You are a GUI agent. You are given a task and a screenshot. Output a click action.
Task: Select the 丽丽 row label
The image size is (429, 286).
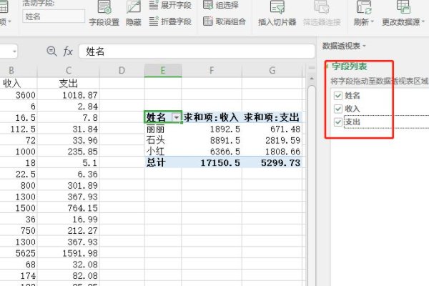pos(163,129)
